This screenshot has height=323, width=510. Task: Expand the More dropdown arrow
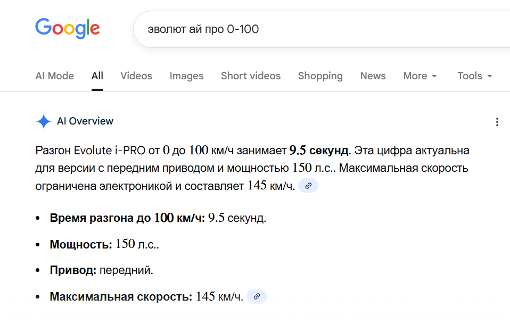pyautogui.click(x=434, y=76)
